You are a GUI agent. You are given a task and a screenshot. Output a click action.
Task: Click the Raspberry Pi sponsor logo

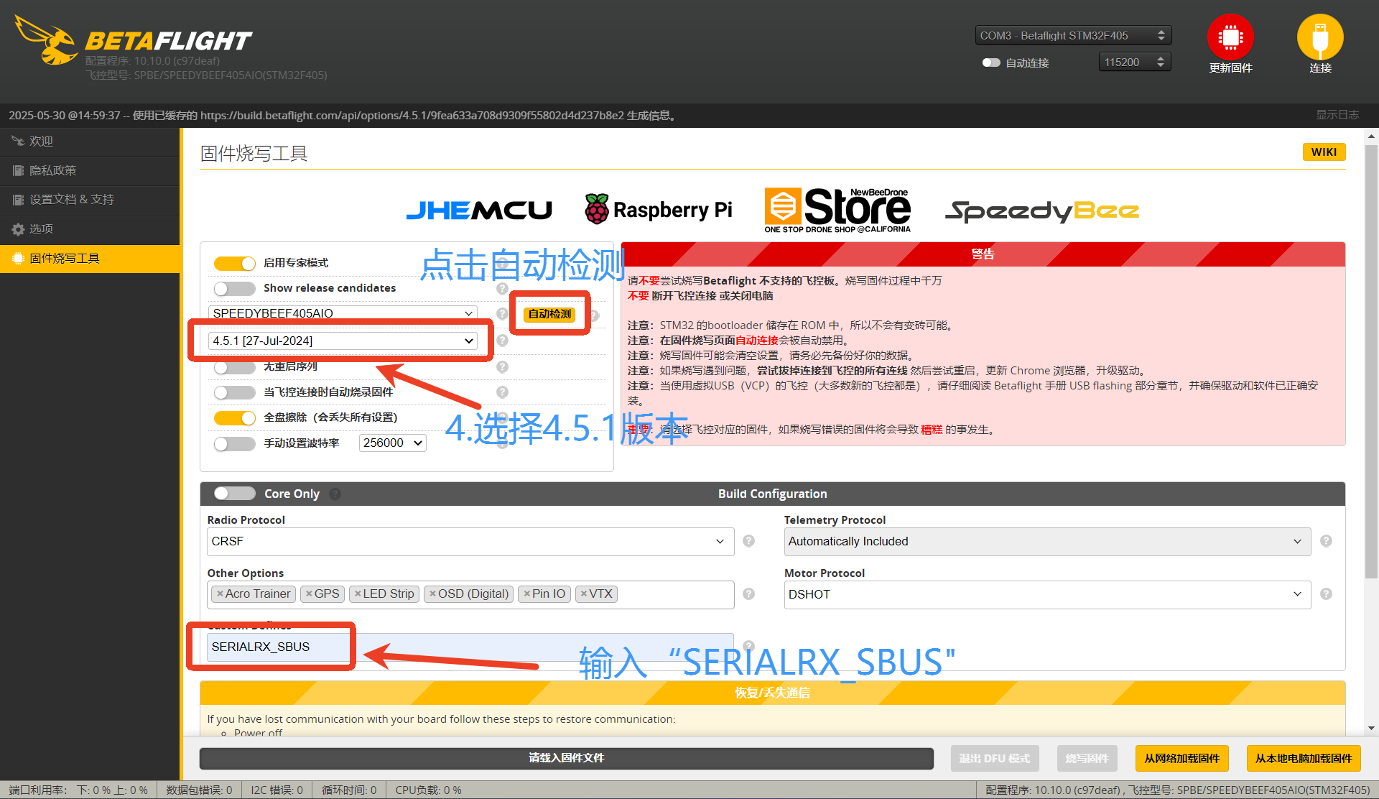659,210
